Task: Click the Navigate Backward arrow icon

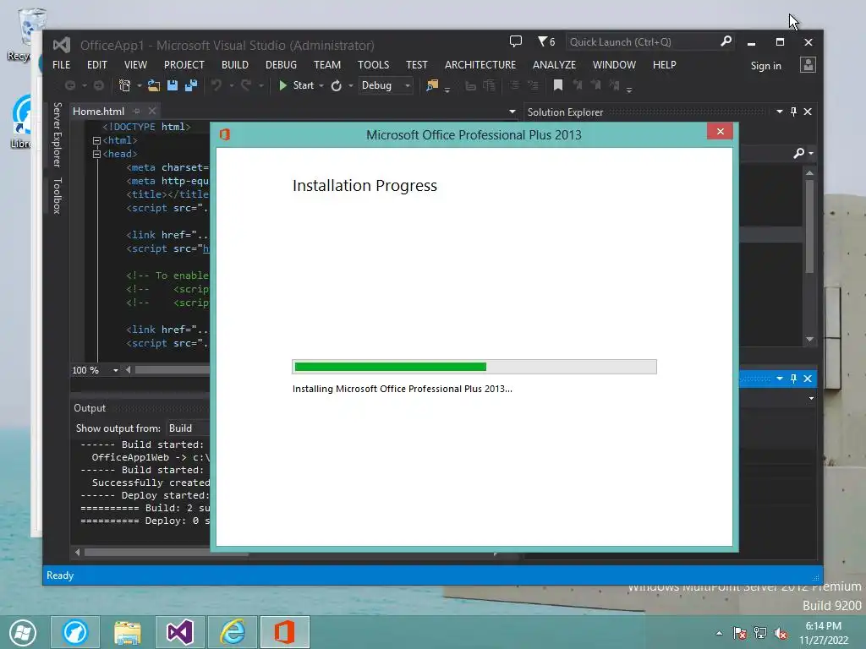Action: point(70,85)
